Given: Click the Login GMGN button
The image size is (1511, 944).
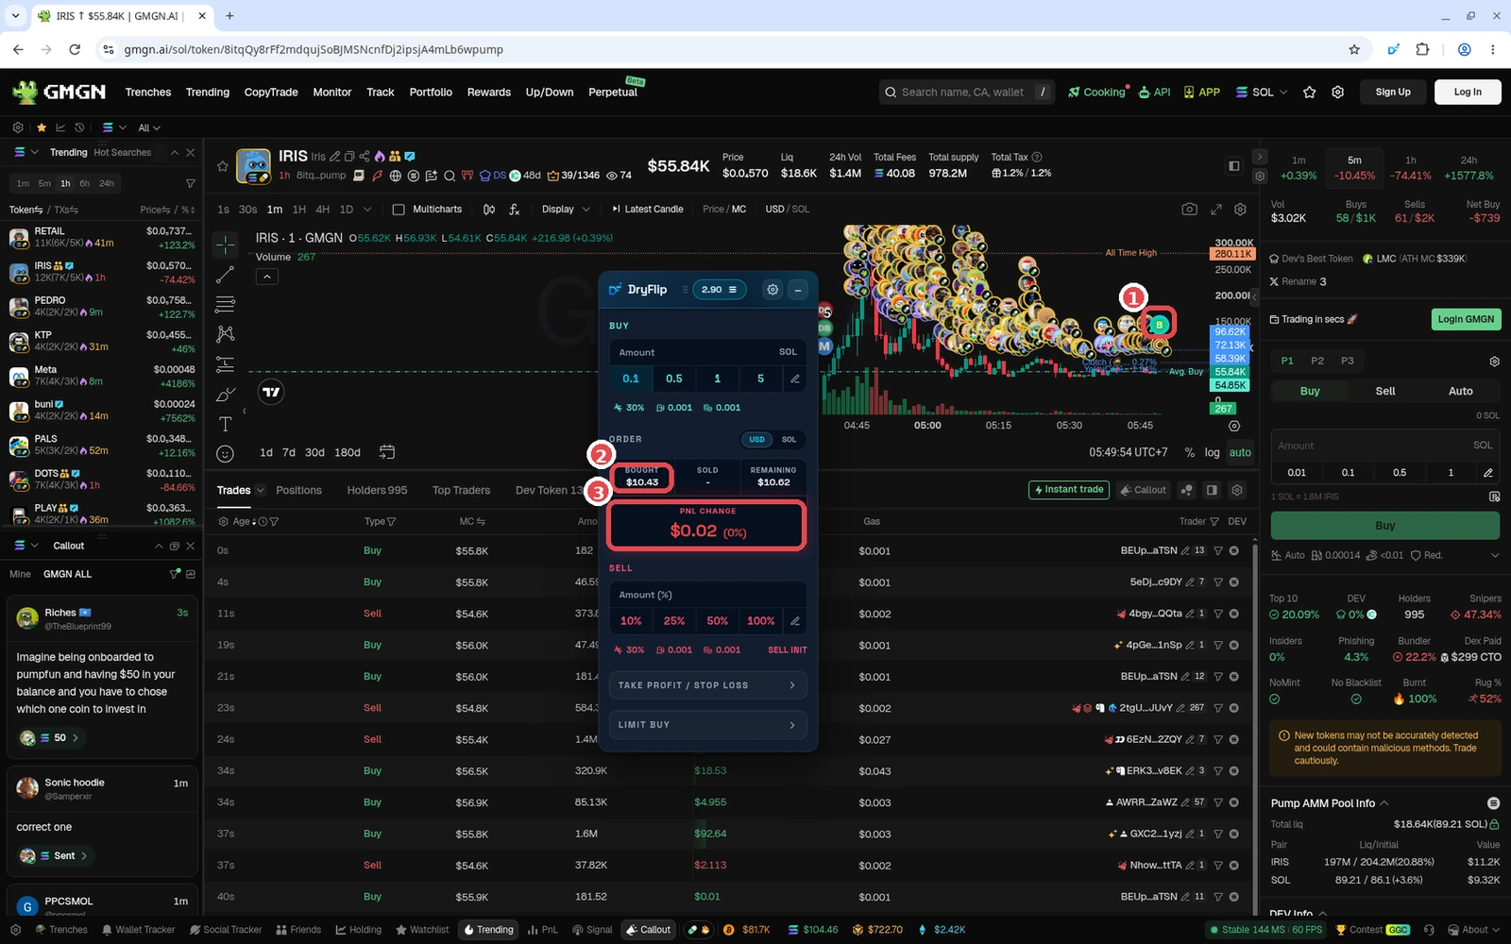Looking at the screenshot, I should (1466, 319).
